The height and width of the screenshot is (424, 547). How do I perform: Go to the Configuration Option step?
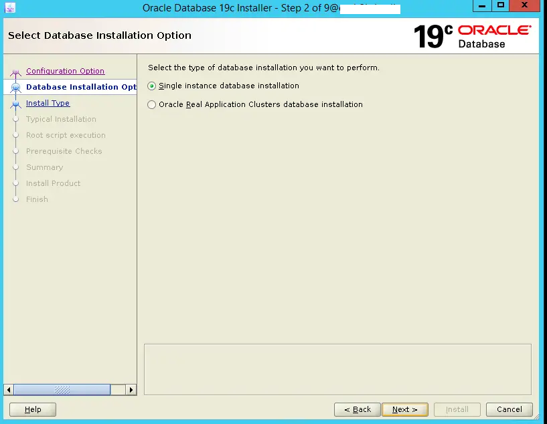(65, 71)
